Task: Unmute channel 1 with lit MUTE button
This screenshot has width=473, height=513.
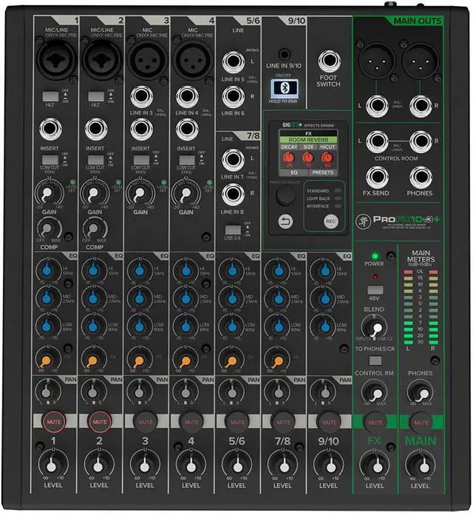Action: (x=53, y=422)
